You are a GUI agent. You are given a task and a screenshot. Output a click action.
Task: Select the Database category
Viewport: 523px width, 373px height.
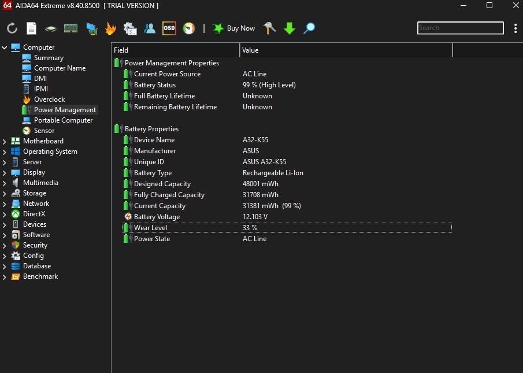[37, 266]
